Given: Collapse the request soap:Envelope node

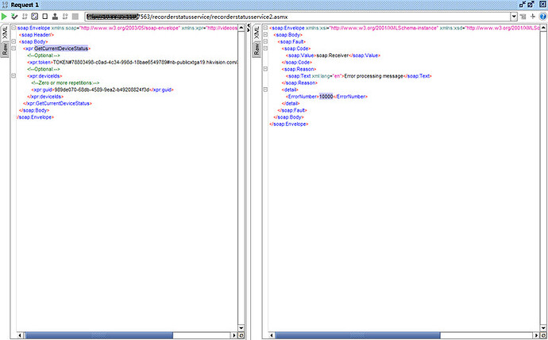Looking at the screenshot, I should pos(13,28).
